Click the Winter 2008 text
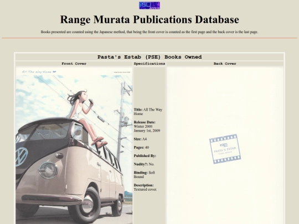The image size is (299, 224). 143,126
